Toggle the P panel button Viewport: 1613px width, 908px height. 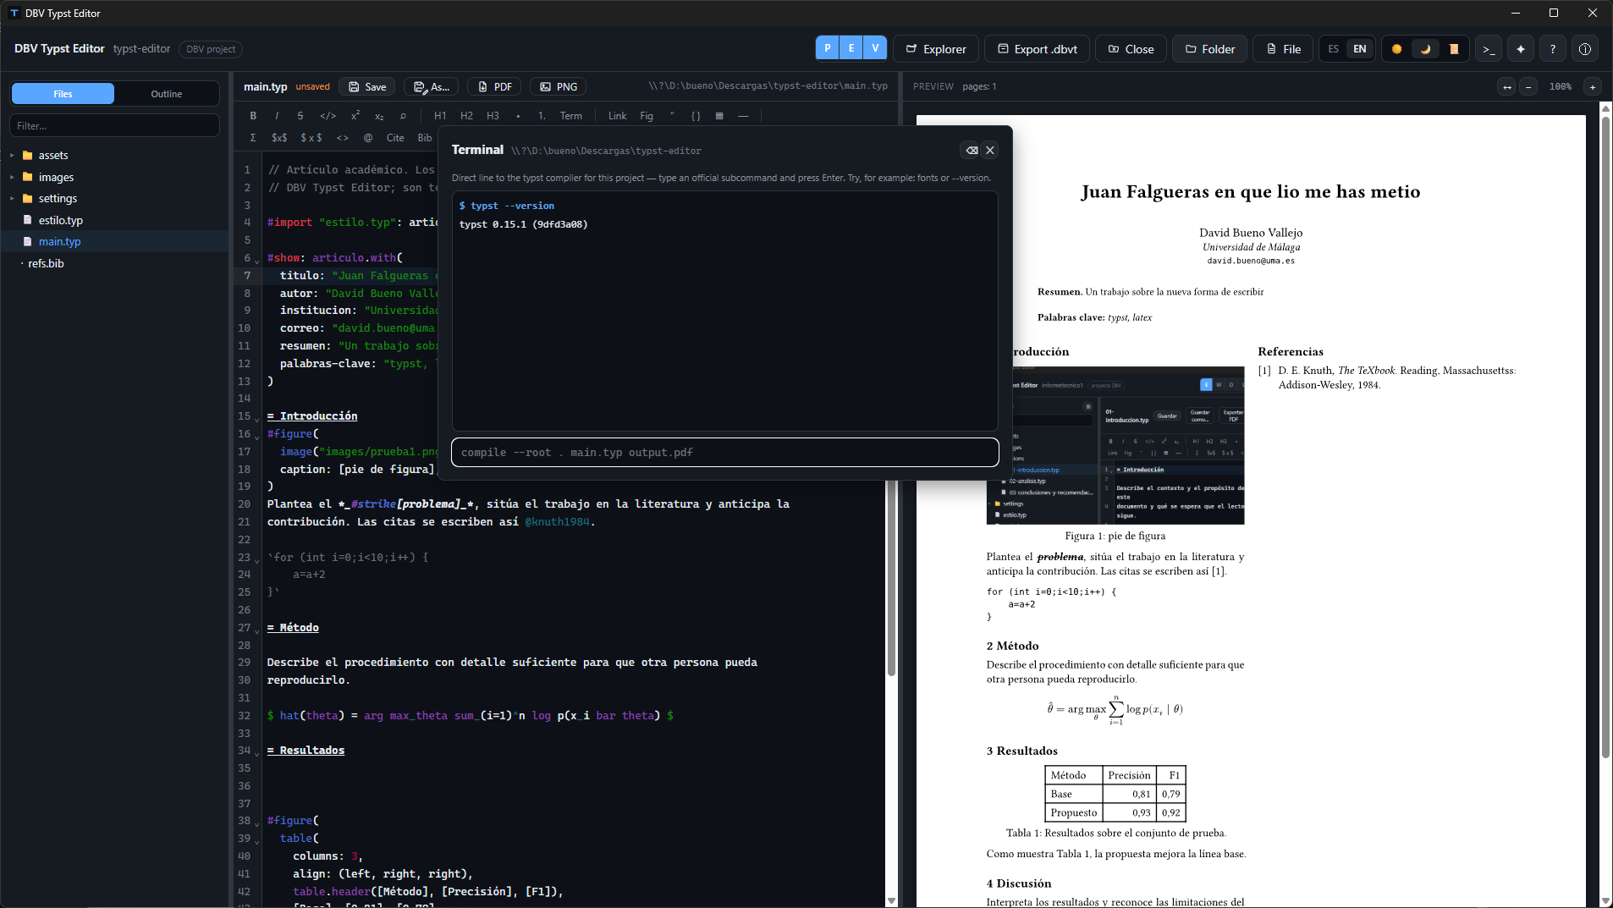[x=828, y=48]
